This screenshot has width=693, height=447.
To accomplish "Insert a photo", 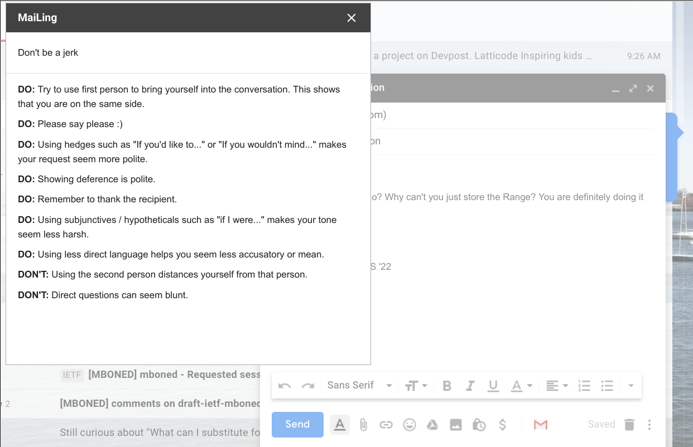I will click(x=456, y=425).
